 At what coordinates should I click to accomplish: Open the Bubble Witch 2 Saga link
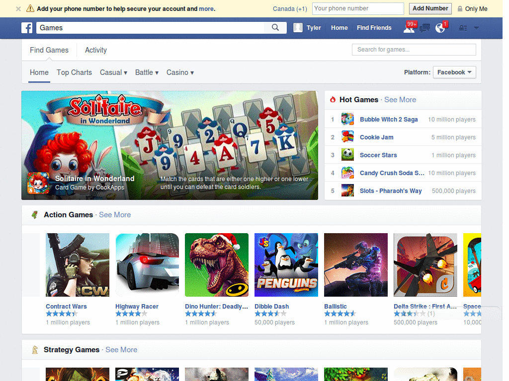coord(389,120)
